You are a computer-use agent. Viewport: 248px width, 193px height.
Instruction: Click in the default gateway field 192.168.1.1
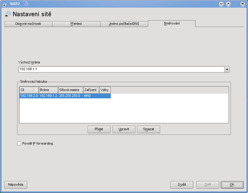tap(122, 69)
